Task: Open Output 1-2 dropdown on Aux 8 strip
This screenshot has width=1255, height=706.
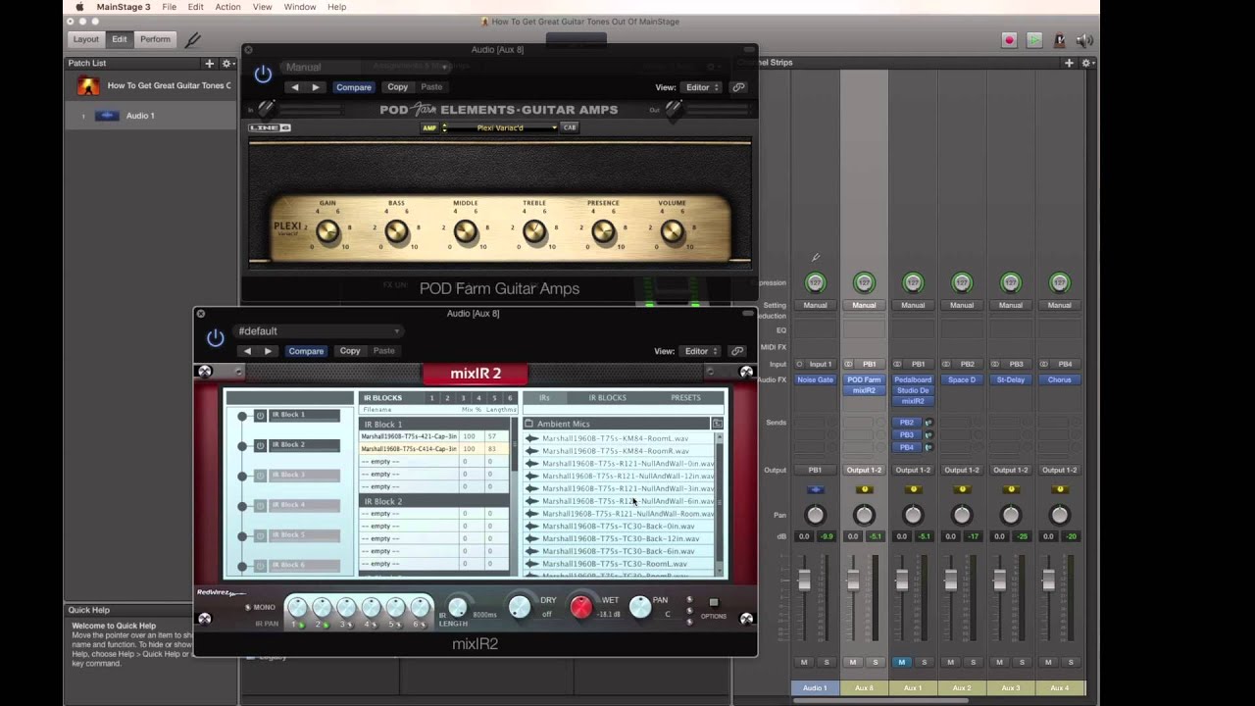Action: pos(864,470)
